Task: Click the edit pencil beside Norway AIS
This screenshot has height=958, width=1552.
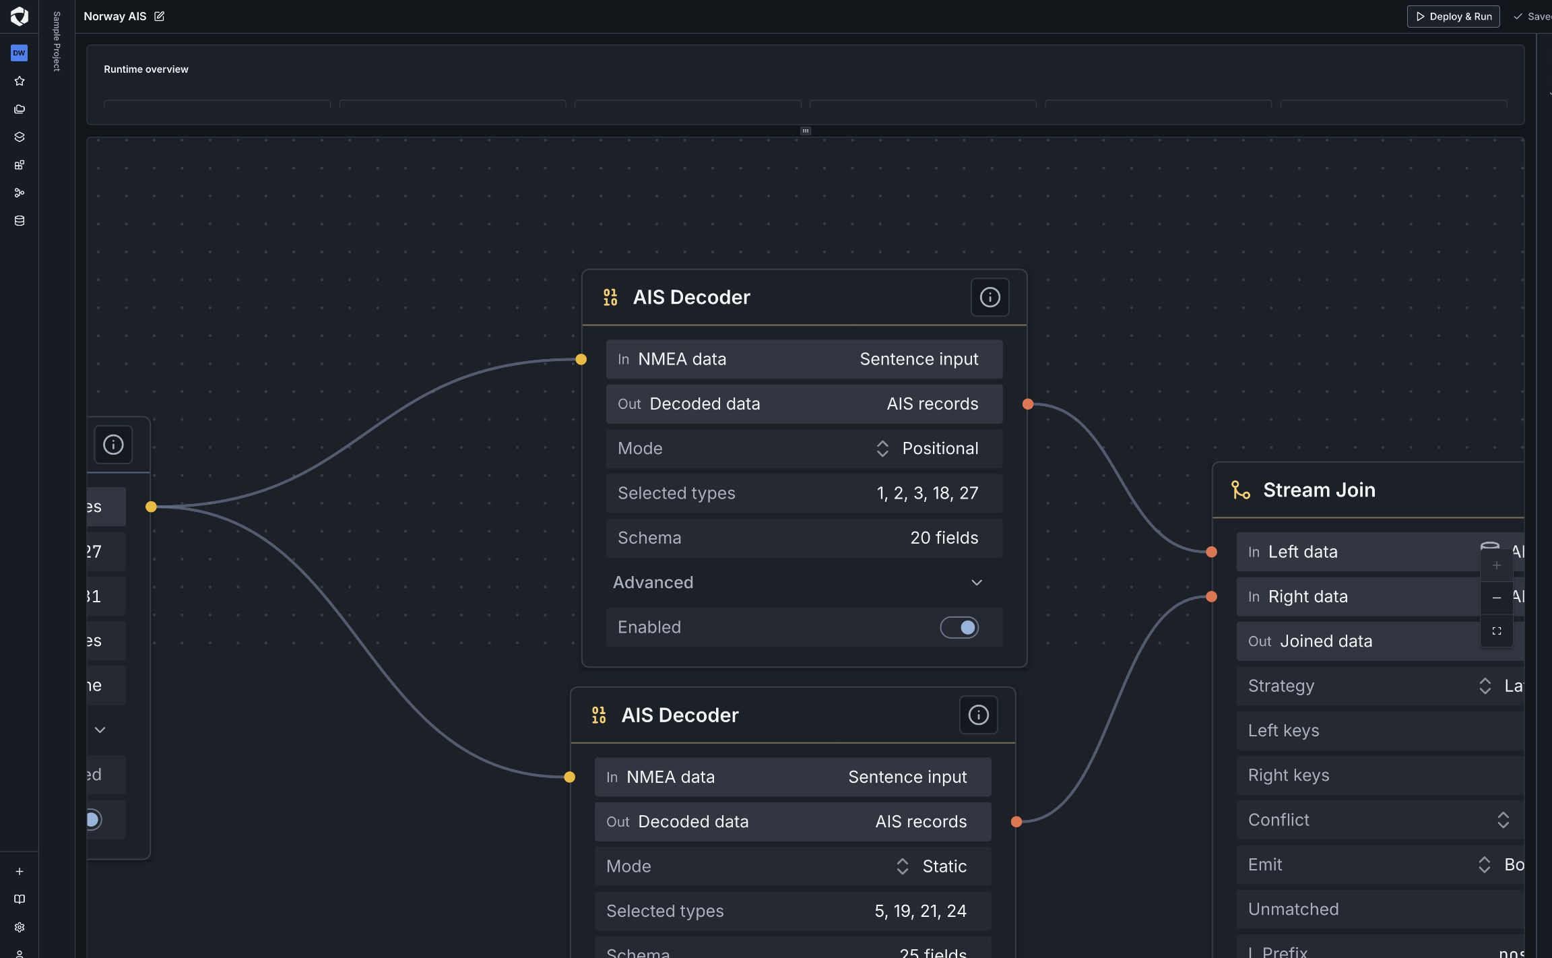Action: click(x=160, y=16)
